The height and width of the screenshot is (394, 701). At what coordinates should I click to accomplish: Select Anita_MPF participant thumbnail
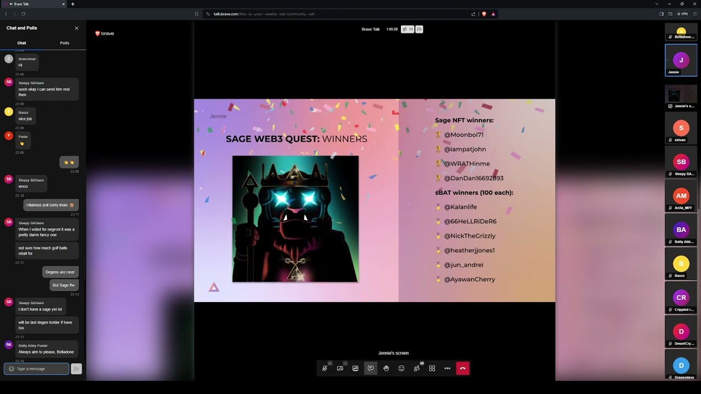point(681,195)
